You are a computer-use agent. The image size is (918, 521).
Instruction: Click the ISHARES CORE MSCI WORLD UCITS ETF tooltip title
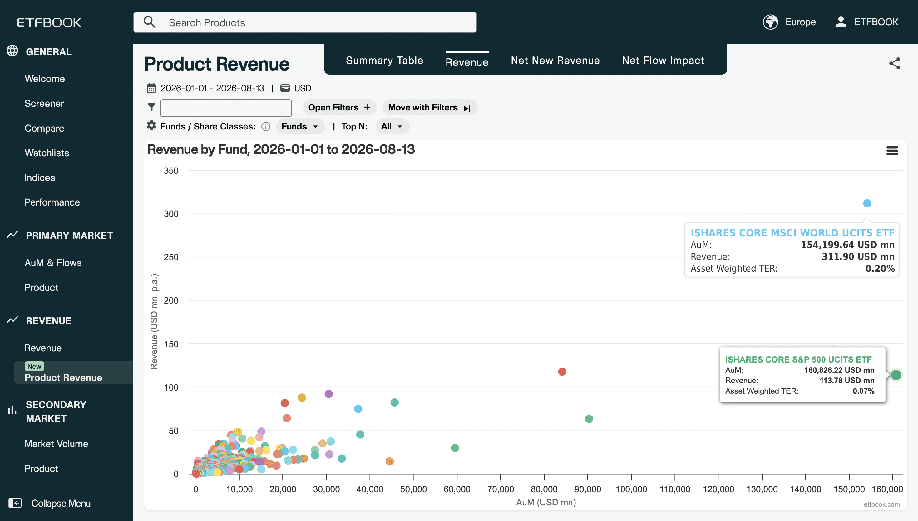pyautogui.click(x=792, y=233)
